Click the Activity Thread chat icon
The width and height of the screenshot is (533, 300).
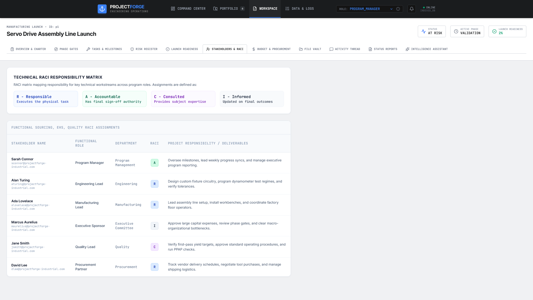pos(331,49)
